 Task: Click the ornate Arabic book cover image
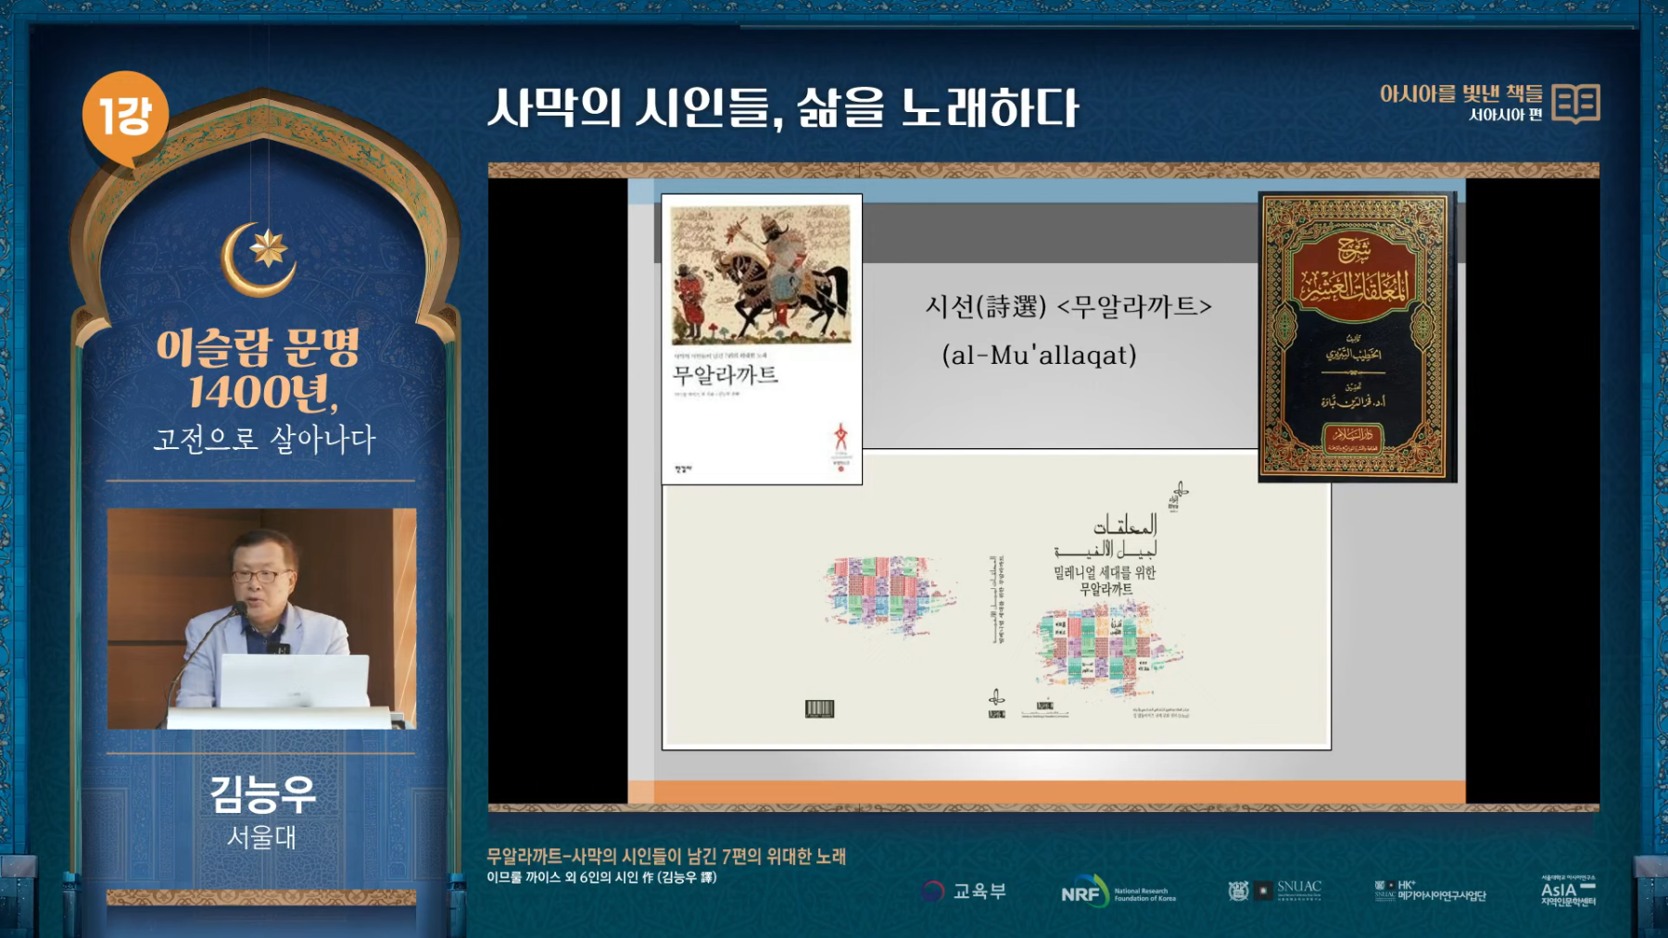pyautogui.click(x=1357, y=337)
